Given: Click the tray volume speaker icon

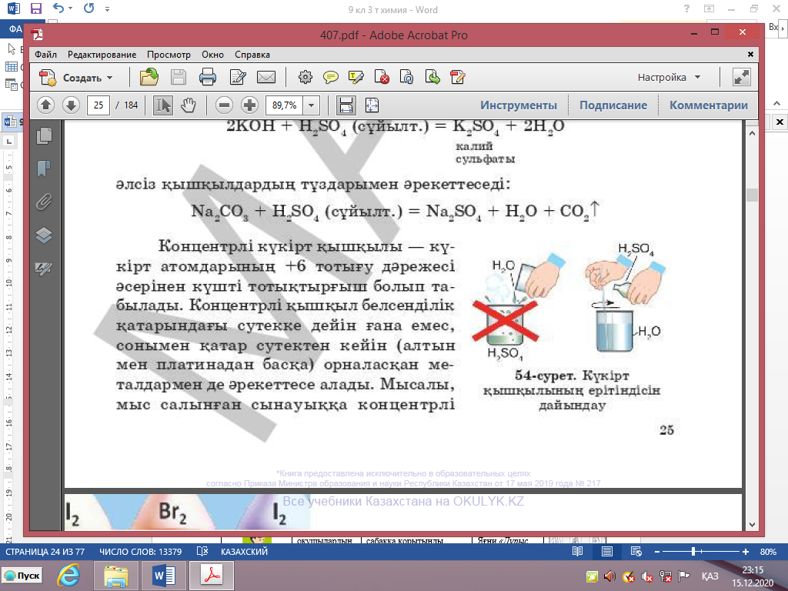Looking at the screenshot, I should tap(609, 576).
